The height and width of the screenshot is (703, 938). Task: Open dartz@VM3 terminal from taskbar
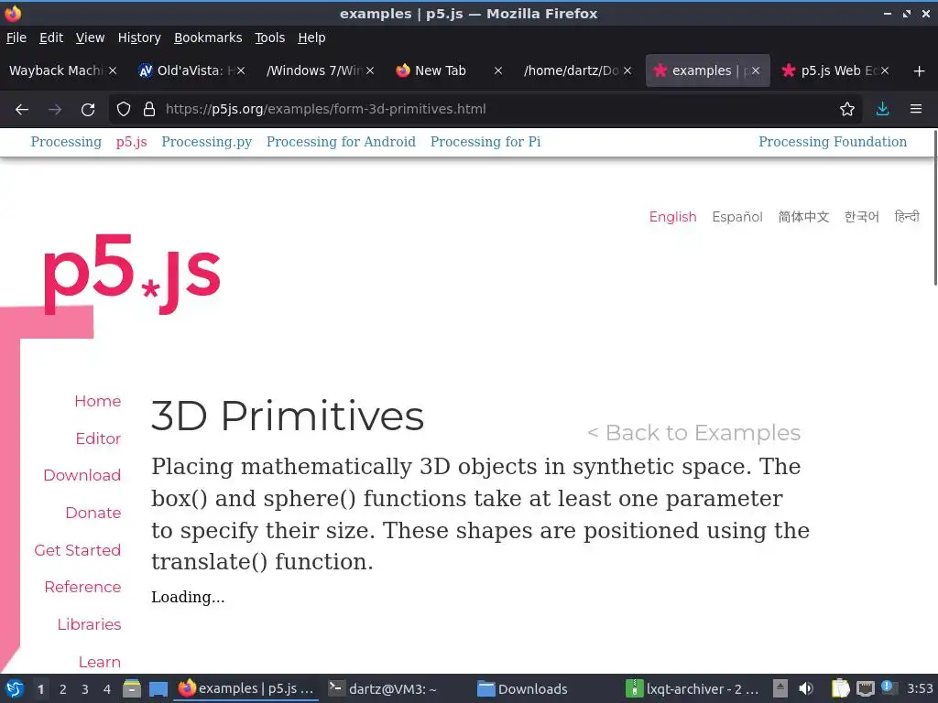[x=383, y=689]
